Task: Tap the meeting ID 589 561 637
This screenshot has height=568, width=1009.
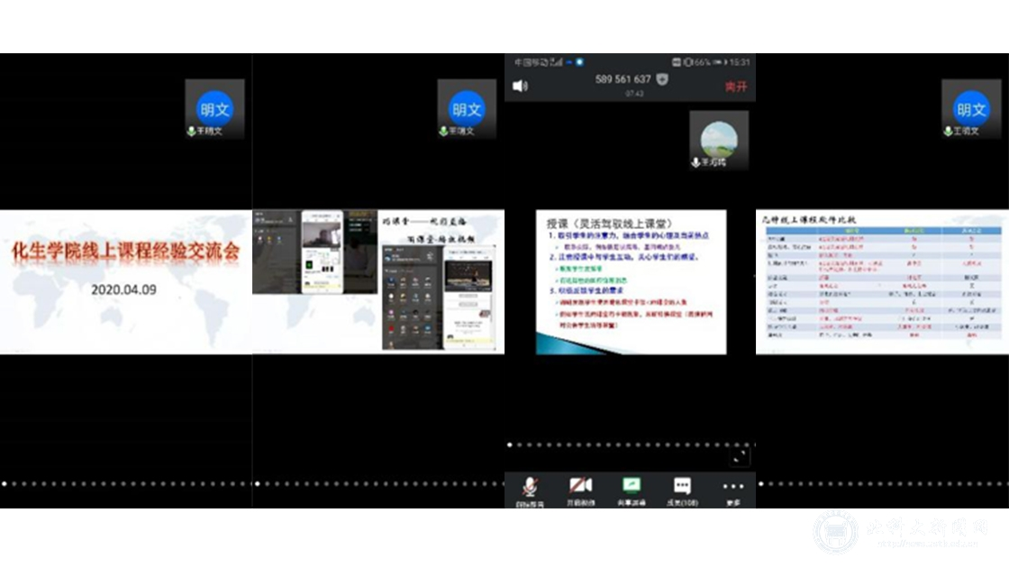Action: pos(623,79)
